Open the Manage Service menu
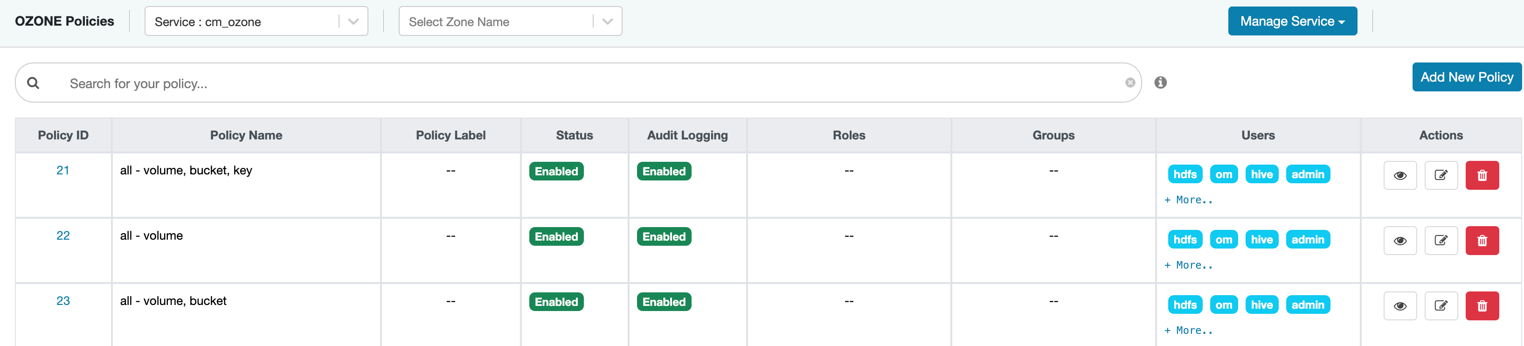 coord(1291,22)
